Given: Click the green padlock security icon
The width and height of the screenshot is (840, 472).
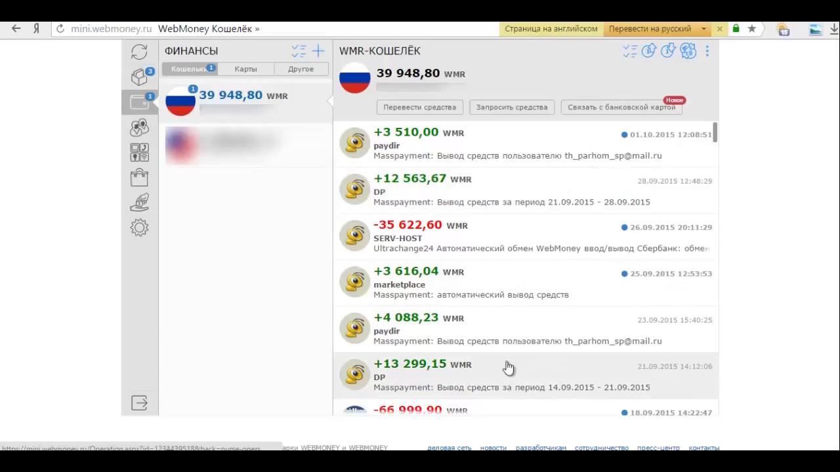Looking at the screenshot, I should pyautogui.click(x=736, y=29).
